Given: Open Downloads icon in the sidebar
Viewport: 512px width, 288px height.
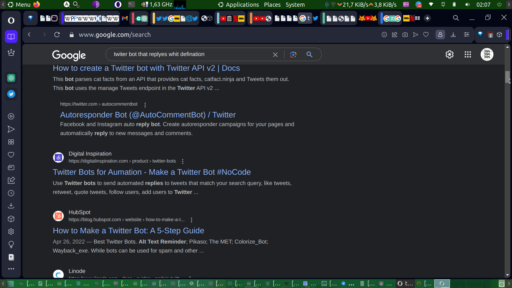Looking at the screenshot, I should click(x=11, y=206).
